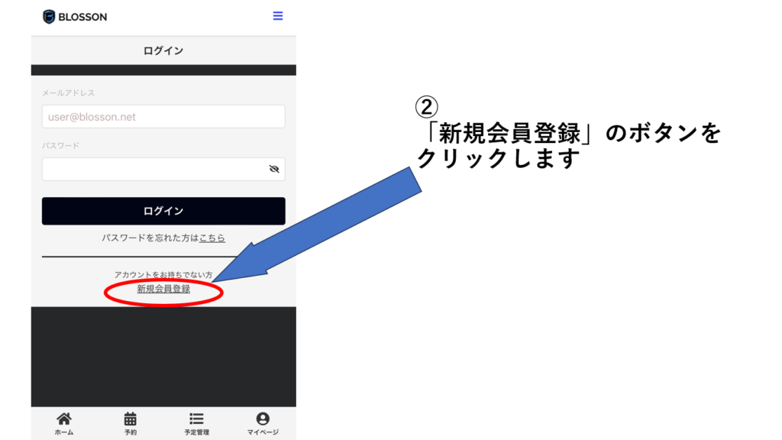This screenshot has width=782, height=440.
Task: Select the 予約 tab label
Action: (131, 432)
